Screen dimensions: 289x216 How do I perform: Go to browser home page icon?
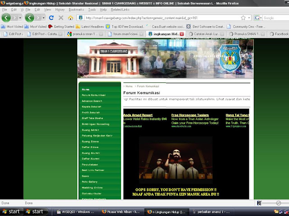point(70,18)
